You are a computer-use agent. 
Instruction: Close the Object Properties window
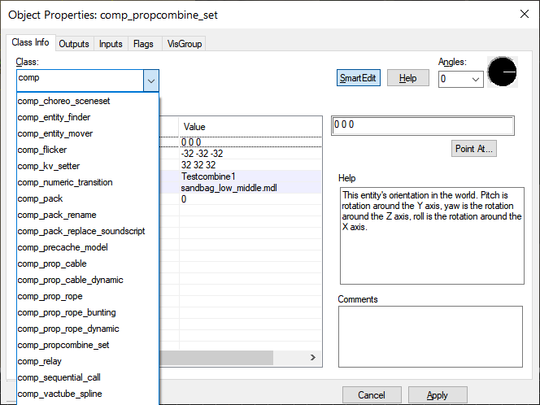pyautogui.click(x=525, y=14)
